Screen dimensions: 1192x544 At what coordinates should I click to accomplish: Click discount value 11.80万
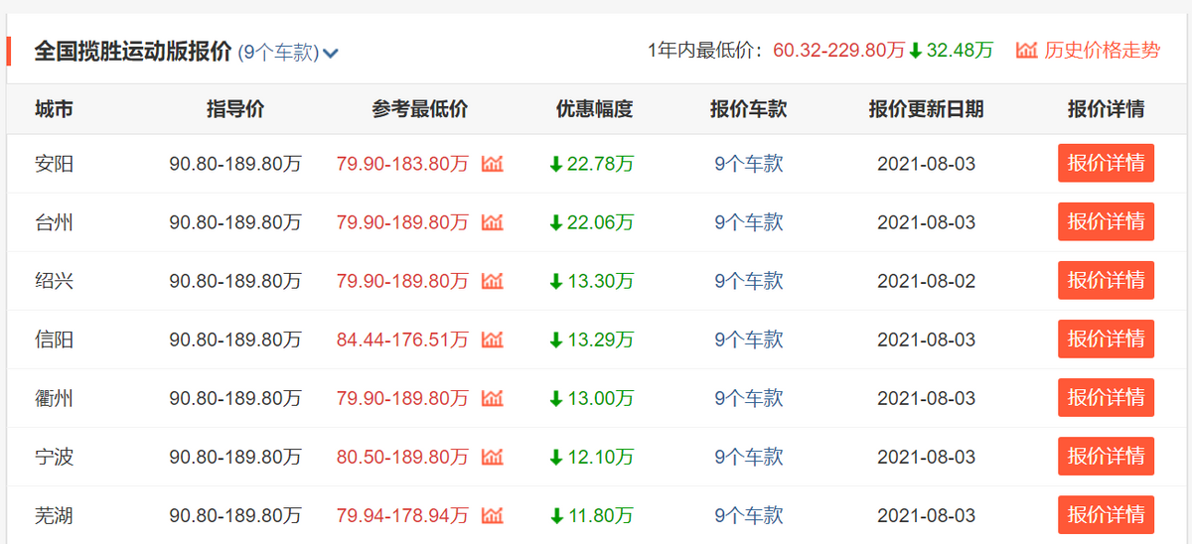point(600,515)
